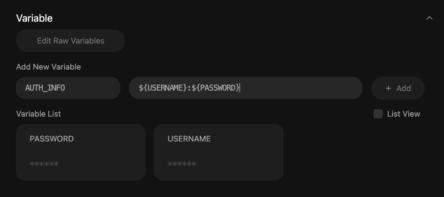Select the PASSWORD variable name label
The width and height of the screenshot is (444, 197).
pos(52,139)
